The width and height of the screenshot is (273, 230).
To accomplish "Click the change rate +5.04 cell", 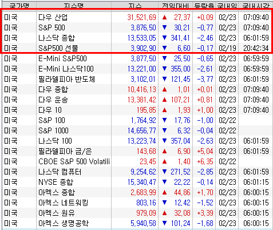I will pos(205,151).
